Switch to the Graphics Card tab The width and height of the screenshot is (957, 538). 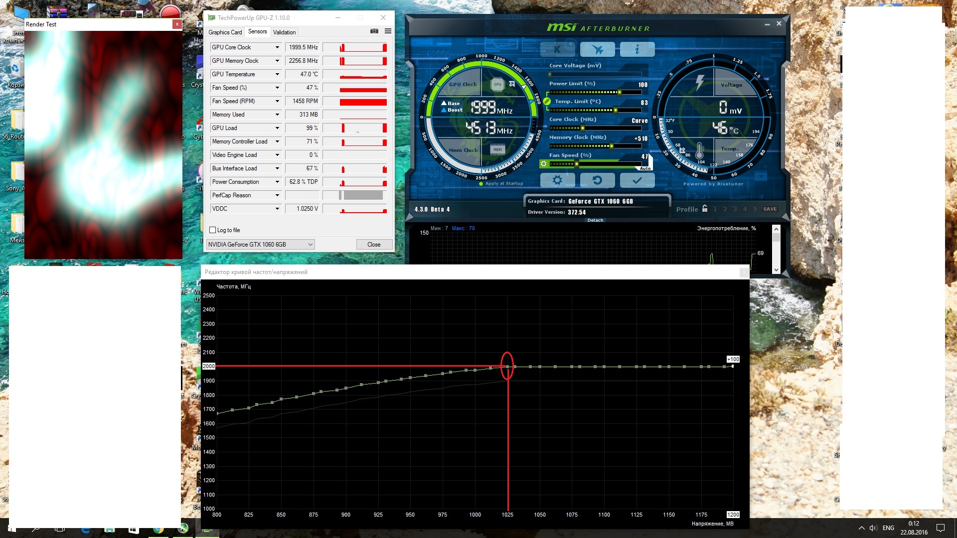click(x=225, y=32)
